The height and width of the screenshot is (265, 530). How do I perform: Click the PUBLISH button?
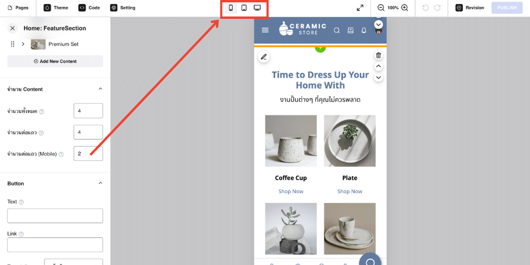pyautogui.click(x=506, y=8)
